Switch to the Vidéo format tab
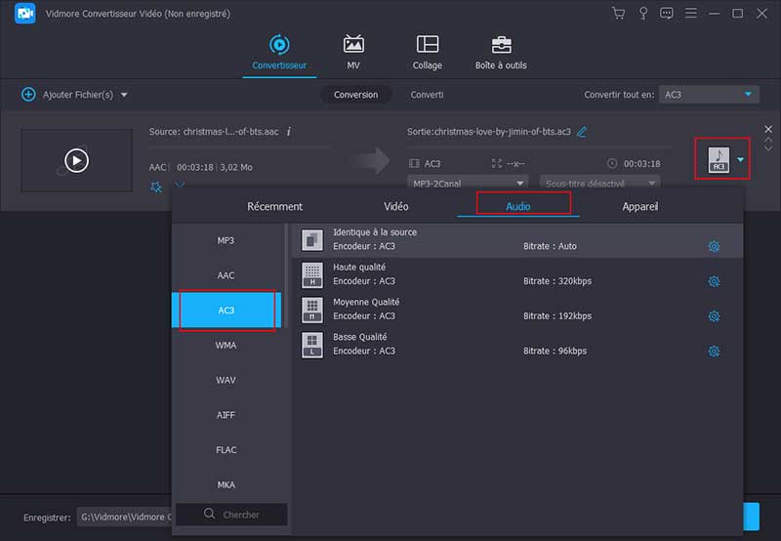 tap(396, 207)
